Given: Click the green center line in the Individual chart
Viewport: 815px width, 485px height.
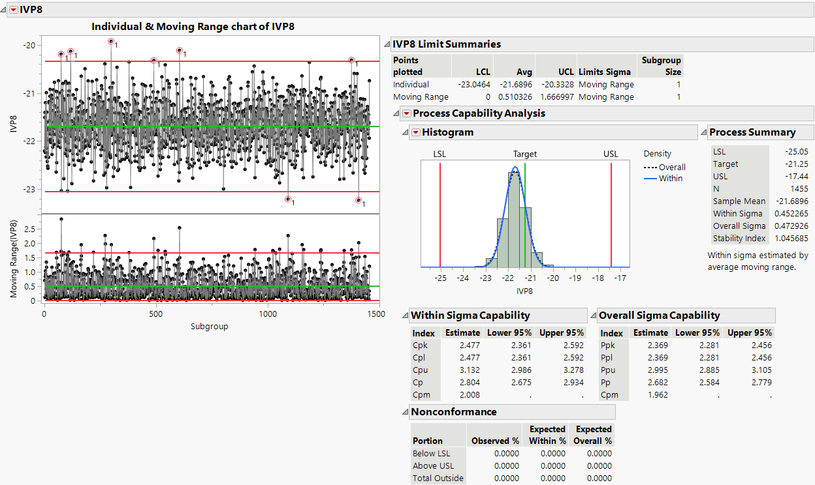Looking at the screenshot, I should tap(196, 126).
